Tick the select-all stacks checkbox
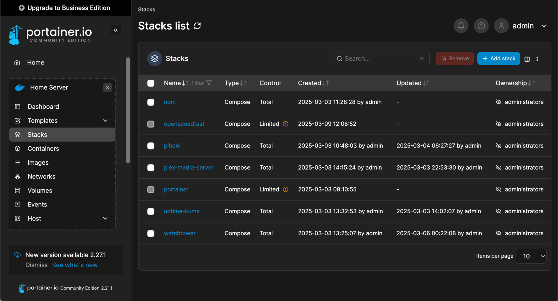 [x=151, y=83]
